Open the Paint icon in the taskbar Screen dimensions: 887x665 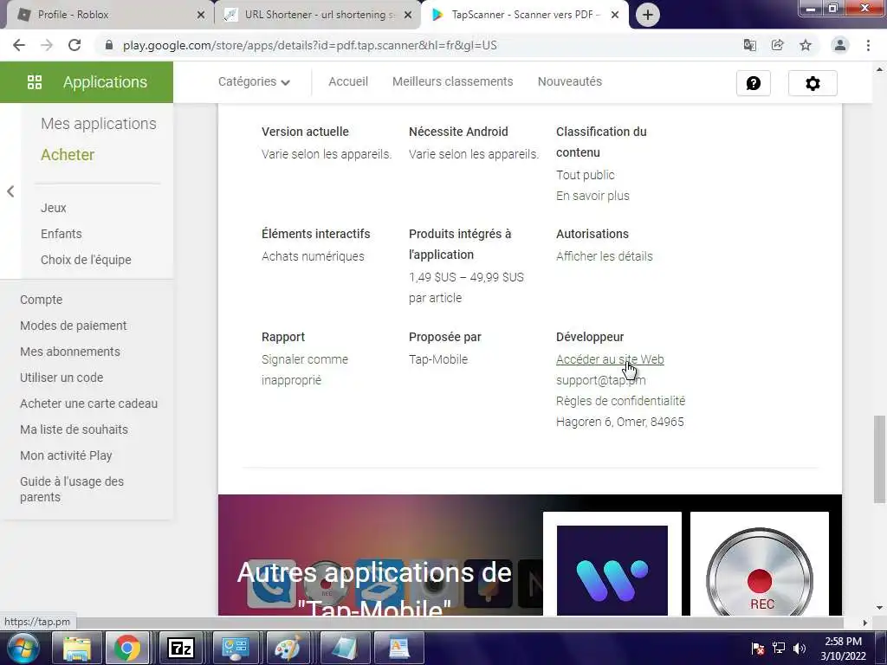tap(288, 648)
